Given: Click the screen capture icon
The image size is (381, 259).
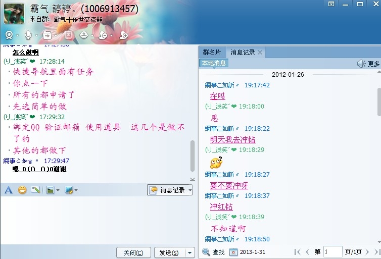Looking at the screenshot, I should tap(69, 190).
